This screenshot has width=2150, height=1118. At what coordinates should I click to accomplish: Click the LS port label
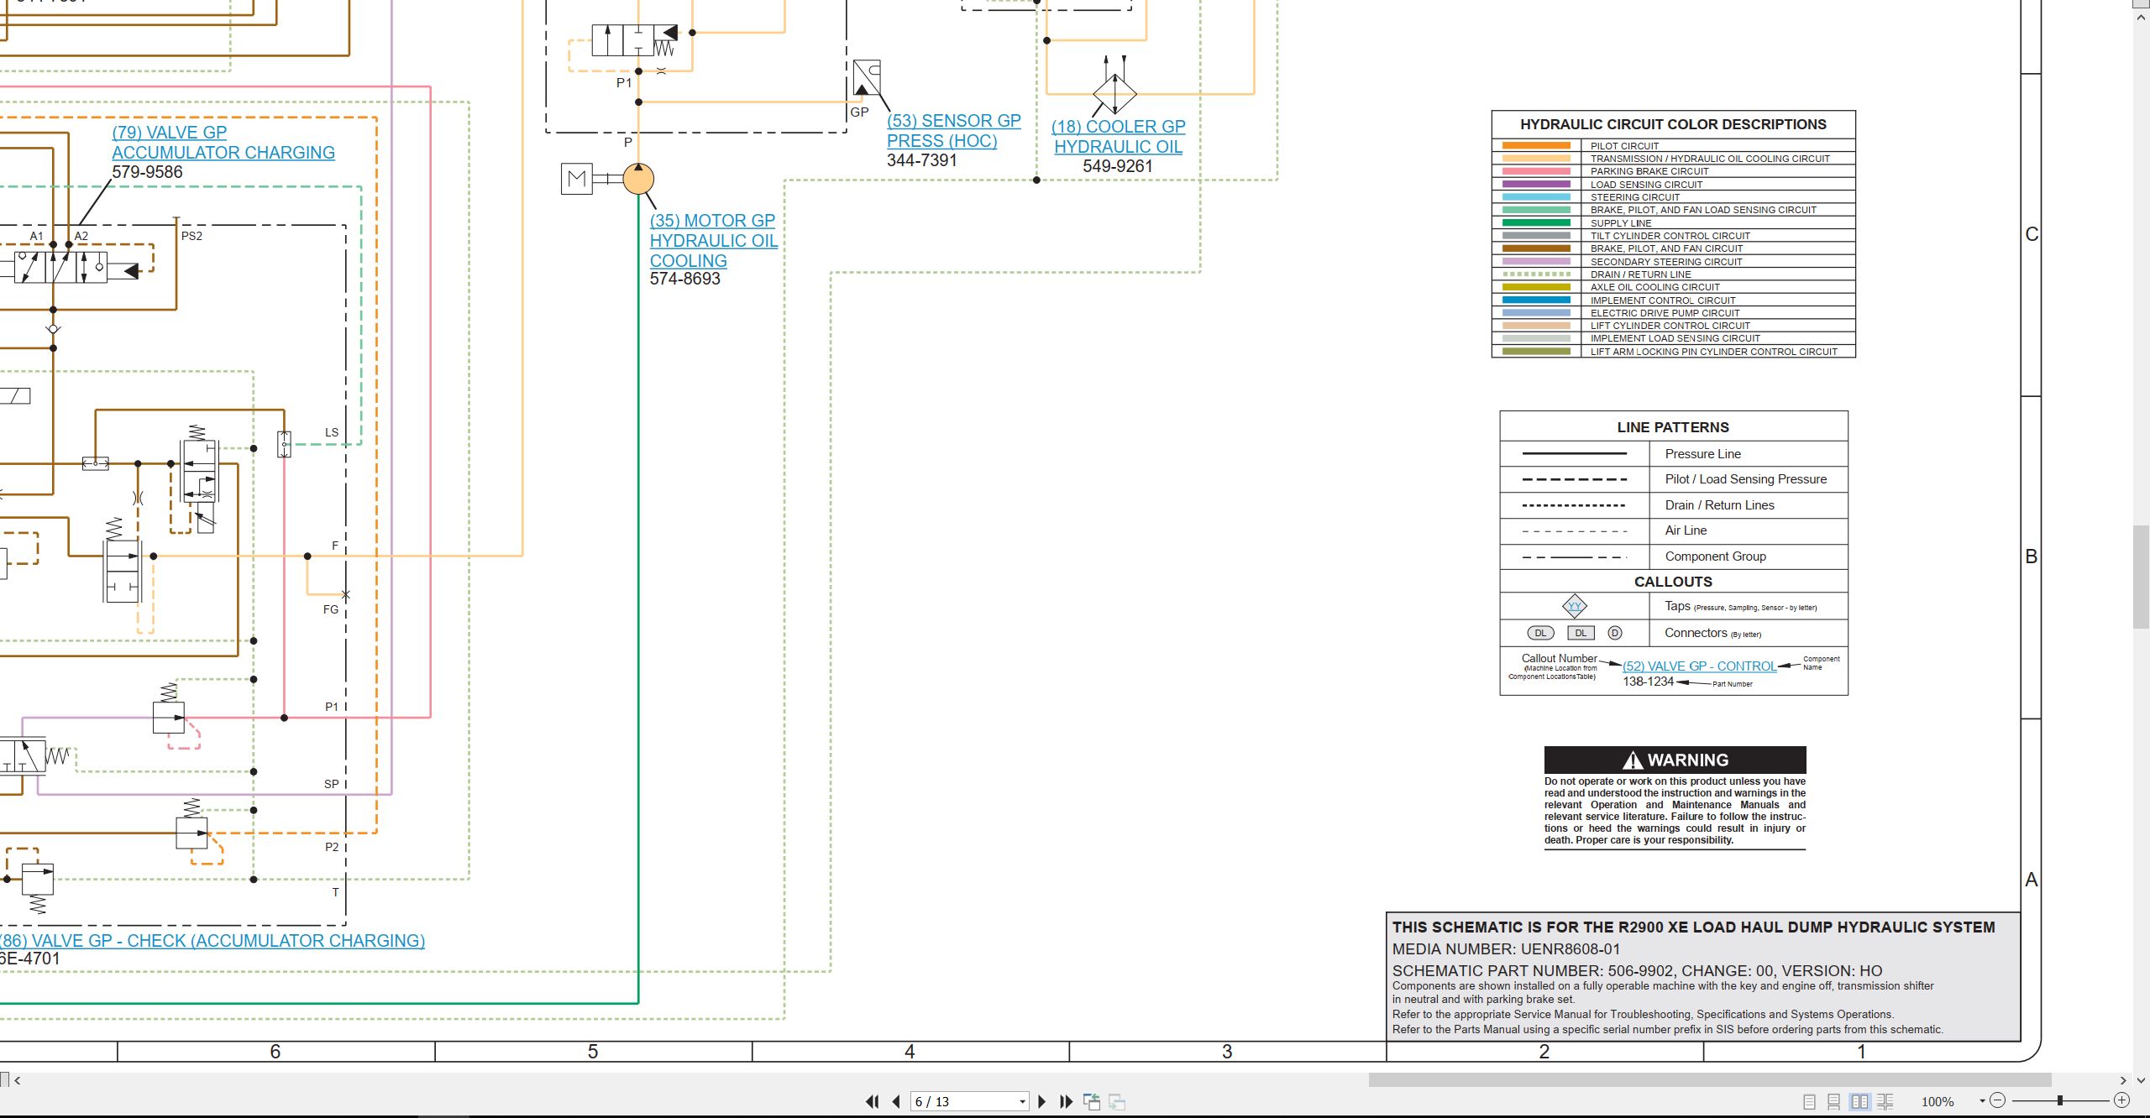332,433
